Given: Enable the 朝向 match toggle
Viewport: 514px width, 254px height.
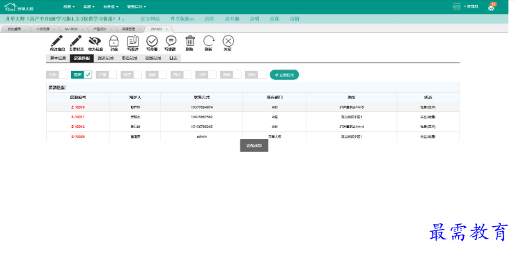Looking at the screenshot, I should pyautogui.click(x=256, y=74).
